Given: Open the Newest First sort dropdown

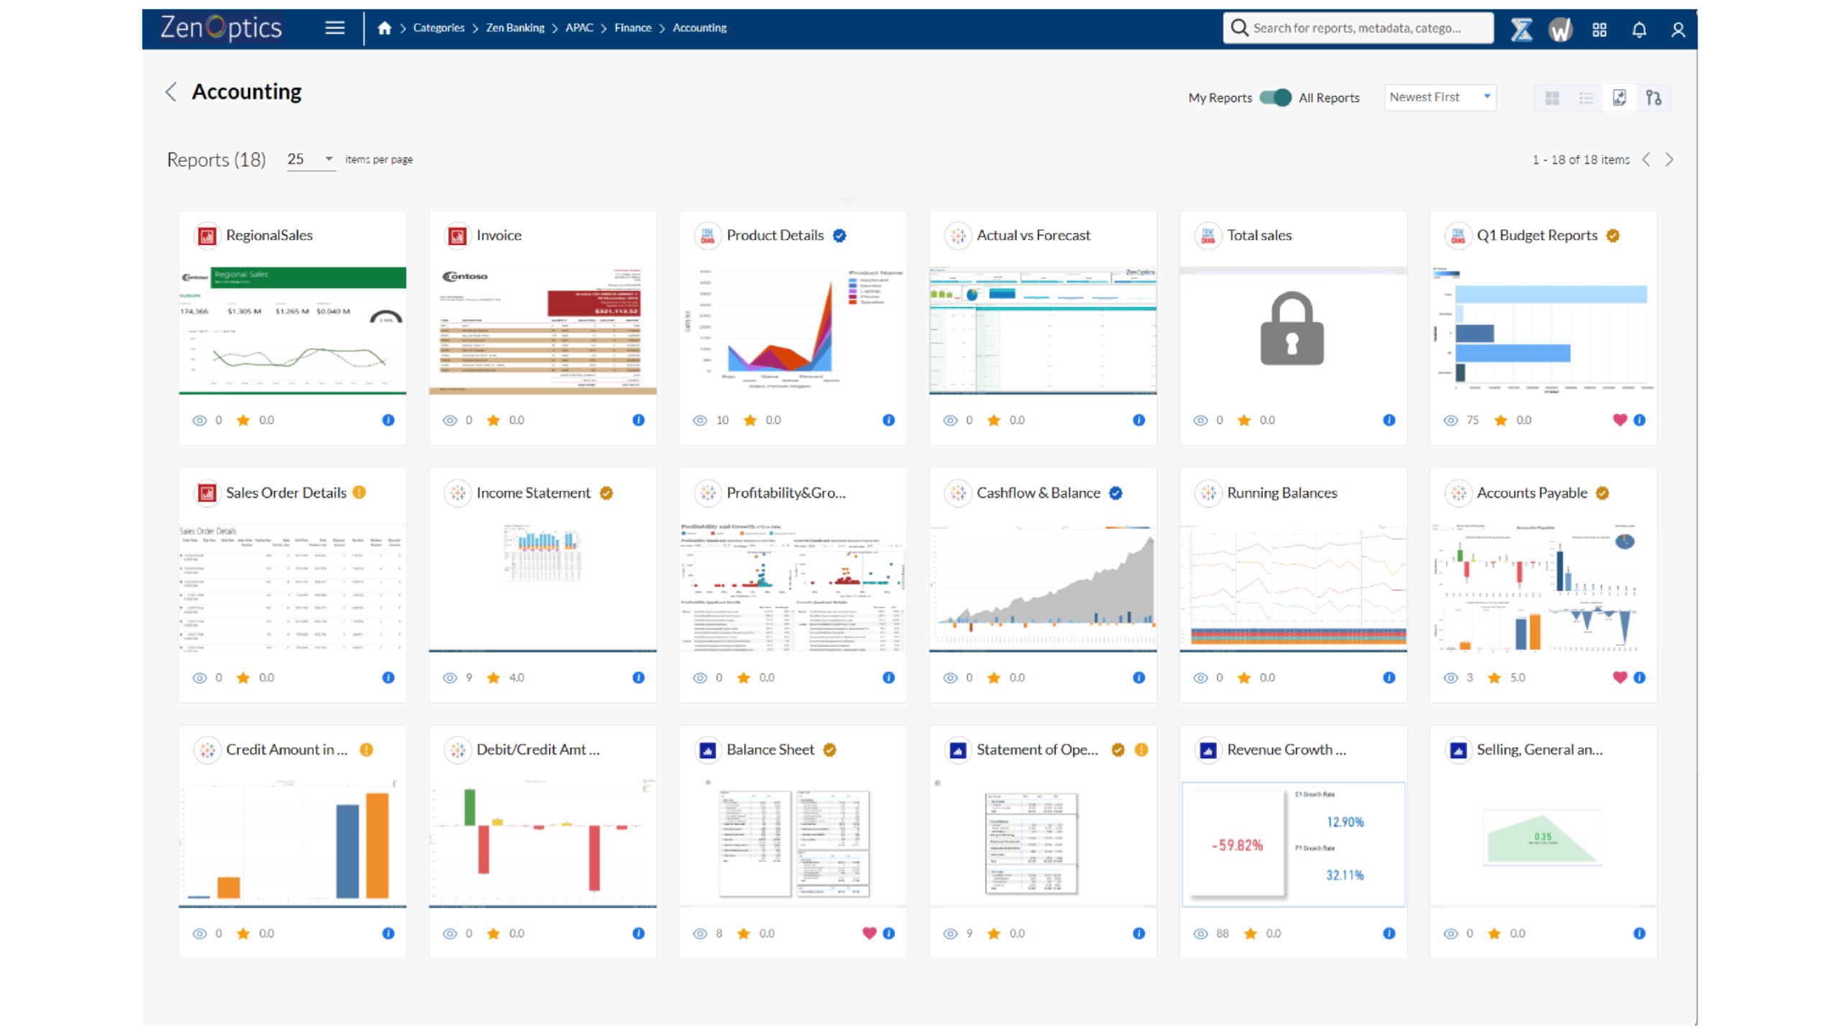Looking at the screenshot, I should (1440, 97).
